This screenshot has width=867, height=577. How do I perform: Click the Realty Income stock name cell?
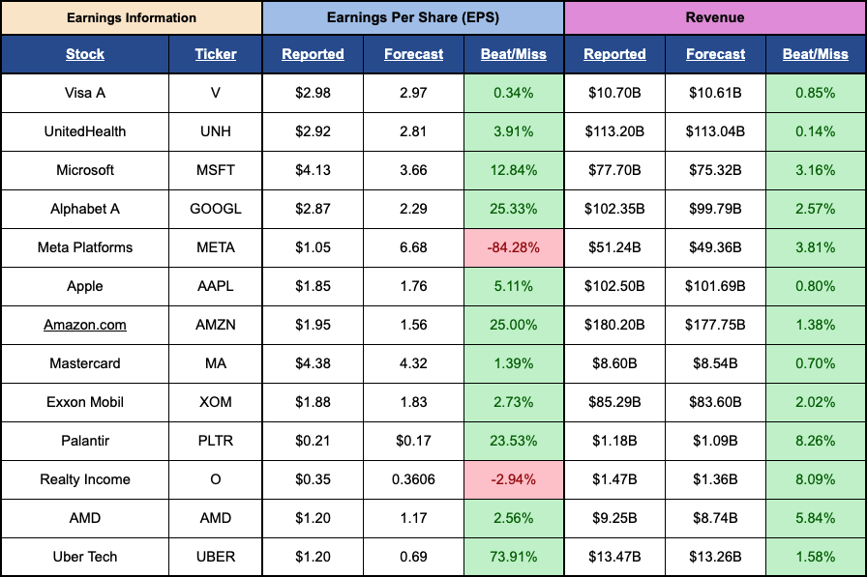click(85, 479)
